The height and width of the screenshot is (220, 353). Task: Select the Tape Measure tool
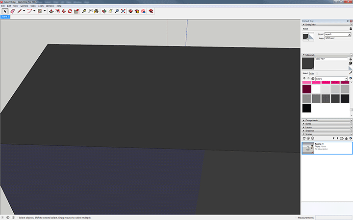(x=84, y=11)
